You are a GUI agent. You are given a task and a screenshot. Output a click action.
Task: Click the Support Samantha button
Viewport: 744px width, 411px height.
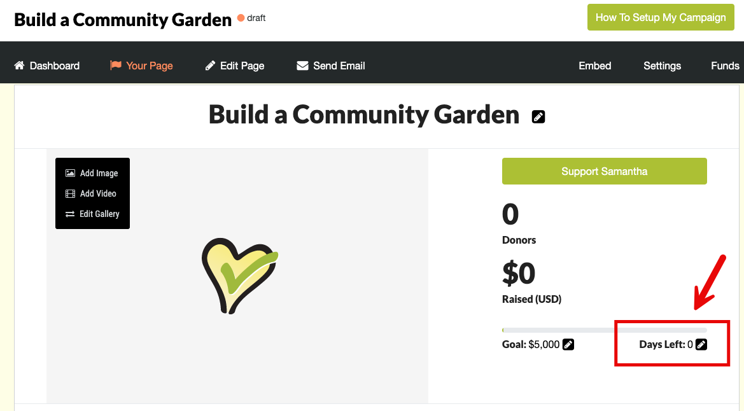pyautogui.click(x=604, y=171)
